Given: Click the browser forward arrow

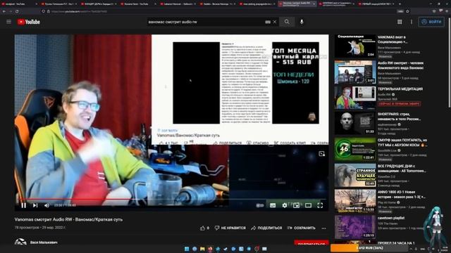Looking at the screenshot, I should (11, 11).
